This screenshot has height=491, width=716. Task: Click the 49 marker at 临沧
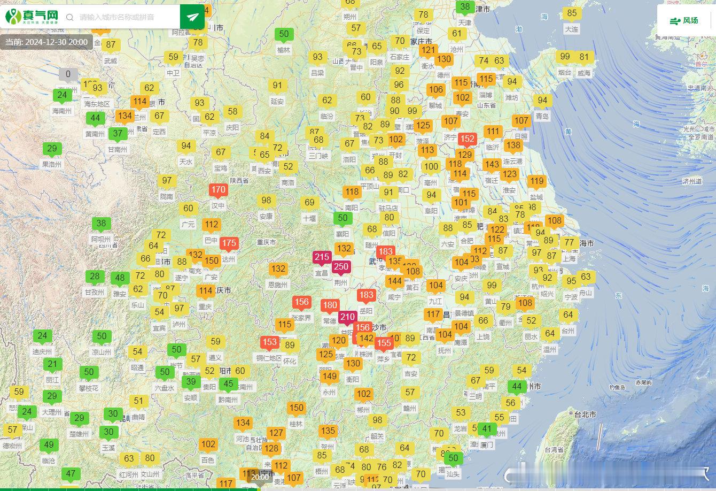[49, 444]
